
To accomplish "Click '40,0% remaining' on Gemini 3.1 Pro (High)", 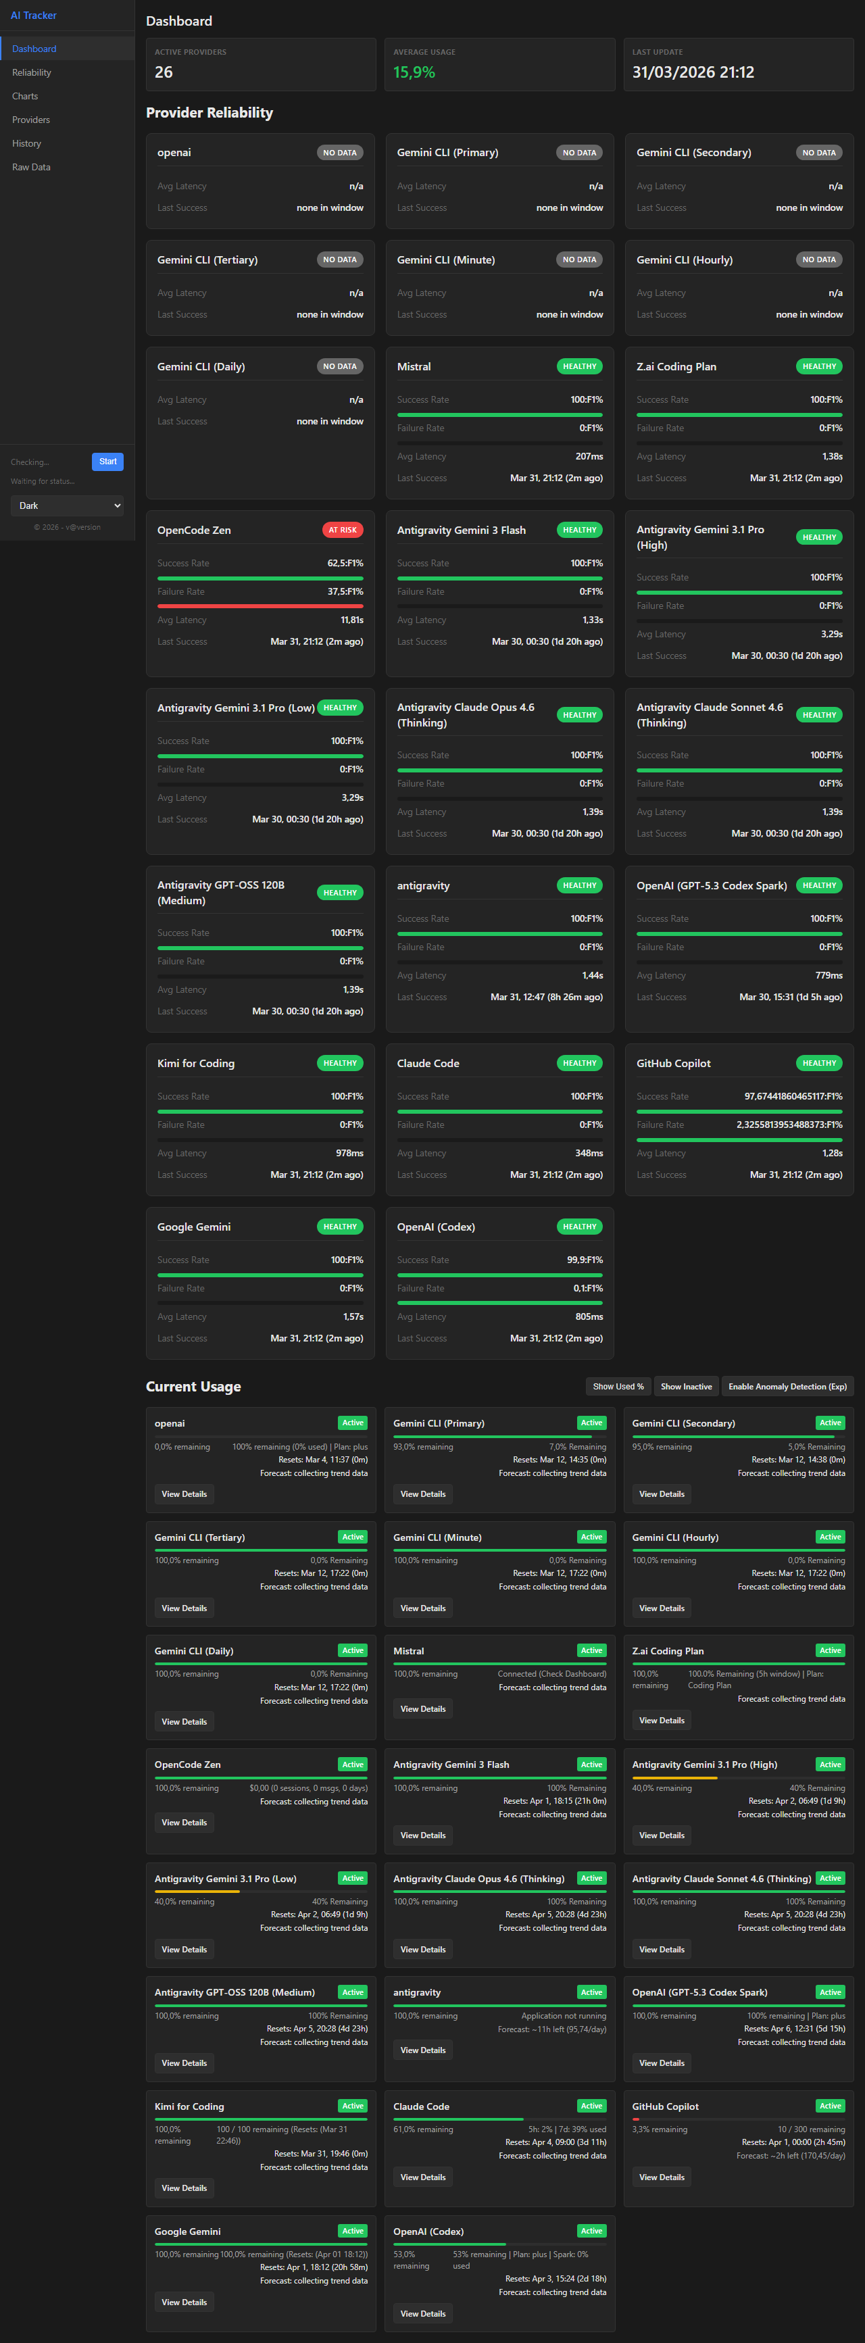I will tap(662, 1787).
